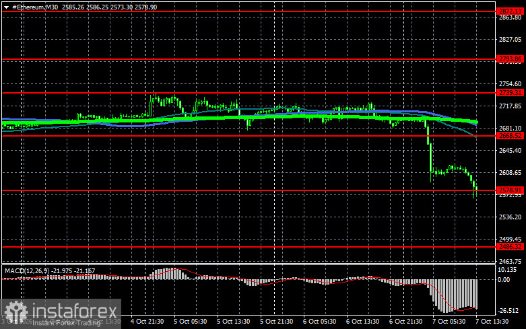Click the 2717.85 price axis value

point(510,106)
